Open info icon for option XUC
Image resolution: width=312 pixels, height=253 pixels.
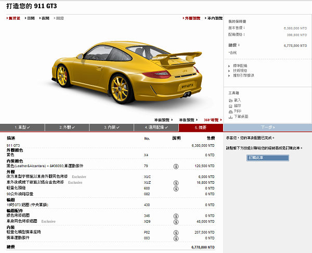pos(176,177)
